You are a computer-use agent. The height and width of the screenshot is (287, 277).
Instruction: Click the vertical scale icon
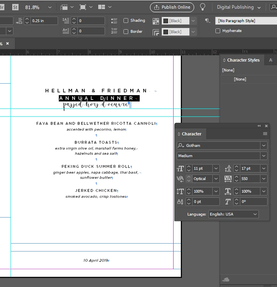point(180,191)
